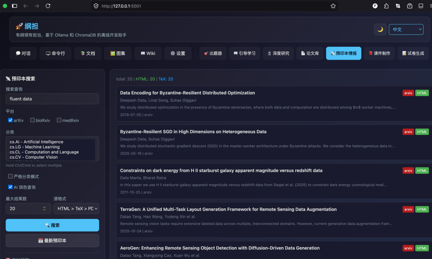Viewport: 432px width, 259px height.
Task: Click the shield site-security icon
Action: (96, 6)
